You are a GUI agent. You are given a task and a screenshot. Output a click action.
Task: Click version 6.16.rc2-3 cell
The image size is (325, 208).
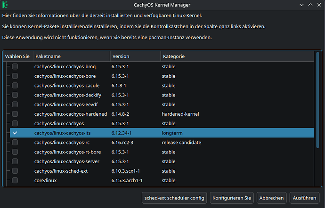coord(122,143)
